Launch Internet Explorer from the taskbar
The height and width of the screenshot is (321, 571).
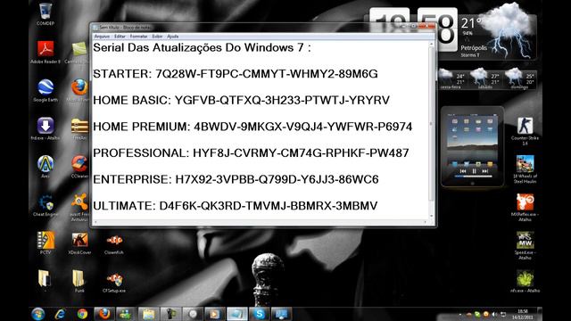tap(60, 314)
